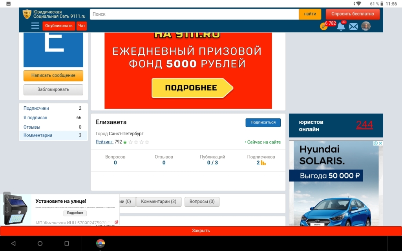Screen dimensions: 402x251
Task: Focus the Поиск search field
Action: coord(194,14)
